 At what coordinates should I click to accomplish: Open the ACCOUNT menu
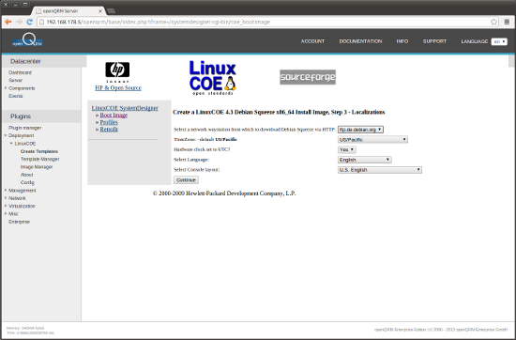pos(312,41)
